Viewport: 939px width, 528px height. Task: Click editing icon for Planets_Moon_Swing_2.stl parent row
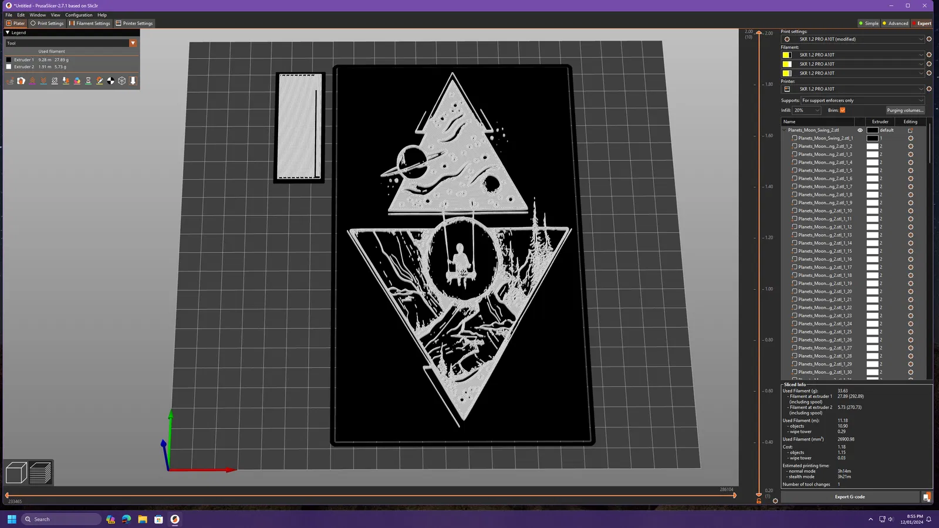coord(910,130)
